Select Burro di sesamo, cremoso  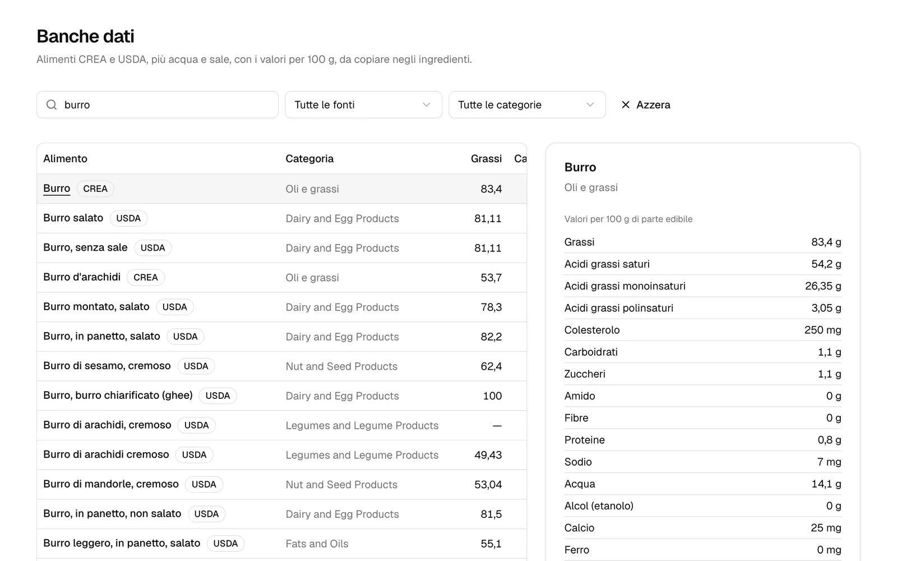(x=282, y=366)
